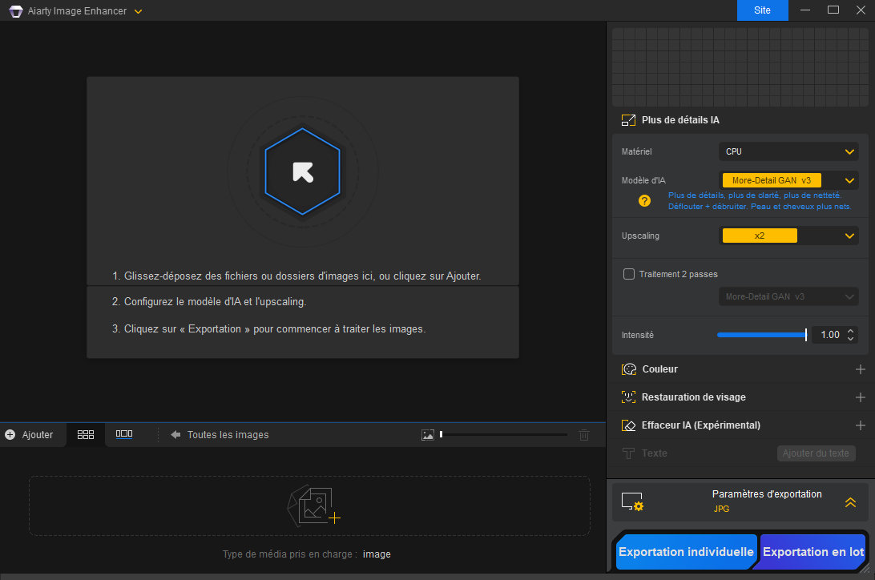
Task: Click the yellow help question mark icon
Action: (644, 200)
